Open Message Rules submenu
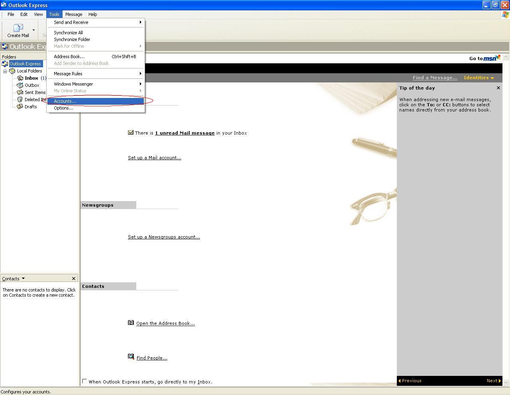The width and height of the screenshot is (510, 395). pyautogui.click(x=68, y=74)
